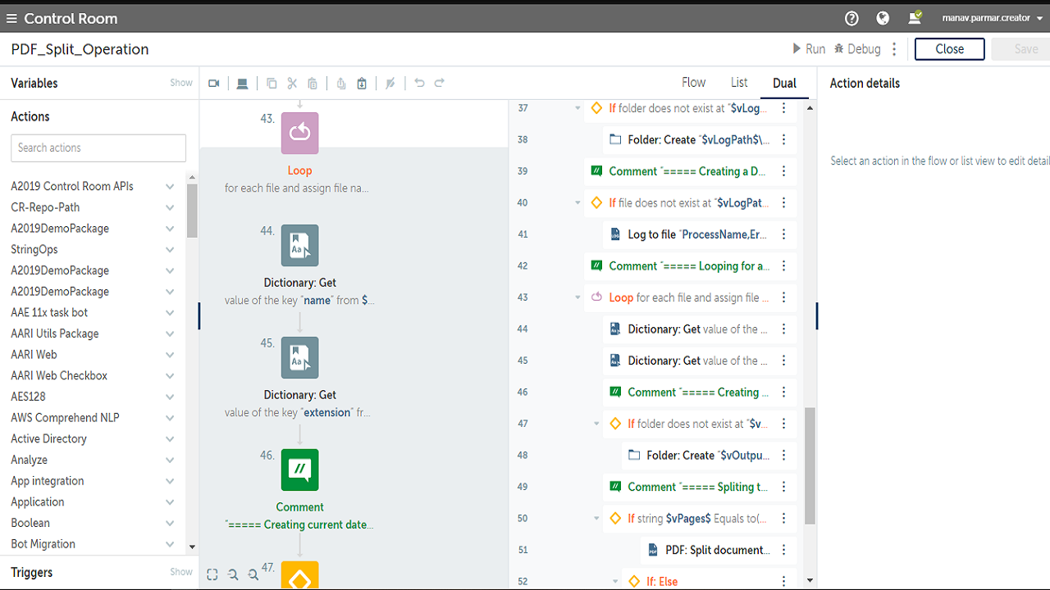
Task: Click the fit-to-screen icon in flow view
Action: point(212,574)
